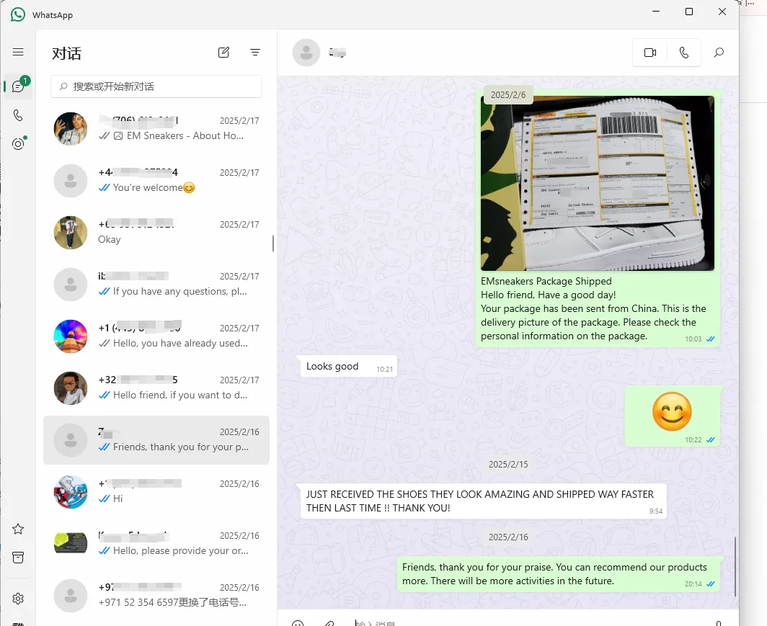This screenshot has height=626, width=767.
Task: Switch to the Chats tab with unread badge
Action: 18,86
